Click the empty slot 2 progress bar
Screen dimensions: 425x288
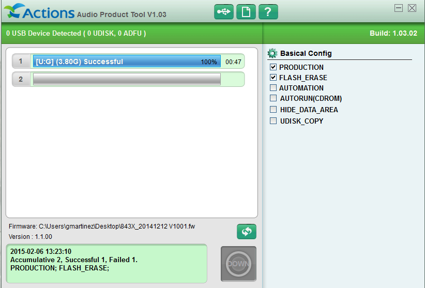pyautogui.click(x=127, y=79)
